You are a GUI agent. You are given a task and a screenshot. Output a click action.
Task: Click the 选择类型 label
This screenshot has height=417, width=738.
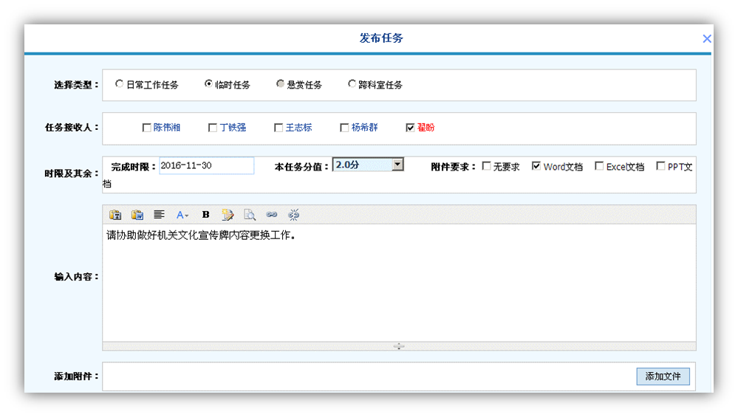click(x=76, y=85)
